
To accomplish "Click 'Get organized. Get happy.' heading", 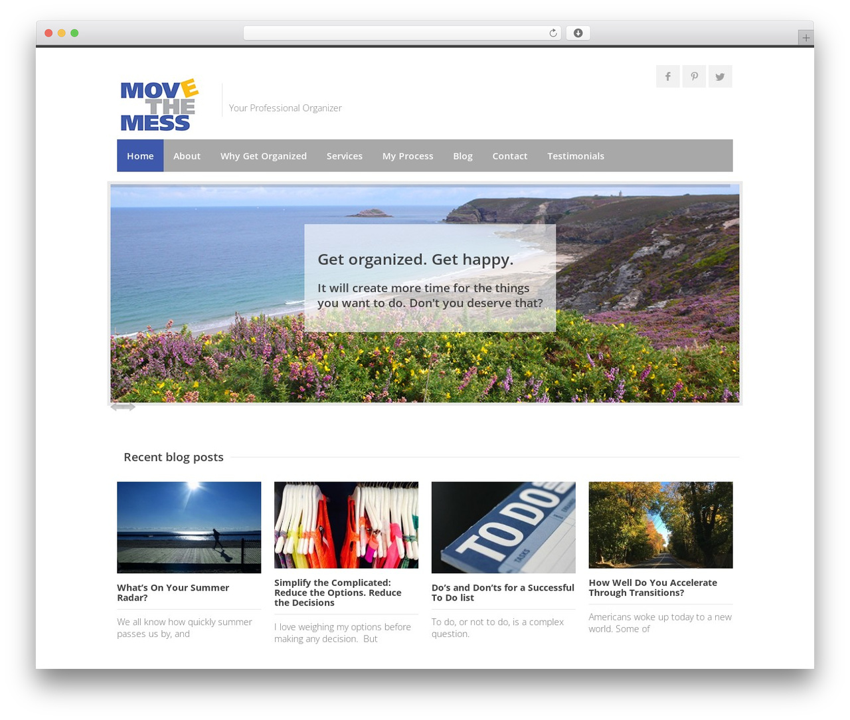I will [416, 259].
